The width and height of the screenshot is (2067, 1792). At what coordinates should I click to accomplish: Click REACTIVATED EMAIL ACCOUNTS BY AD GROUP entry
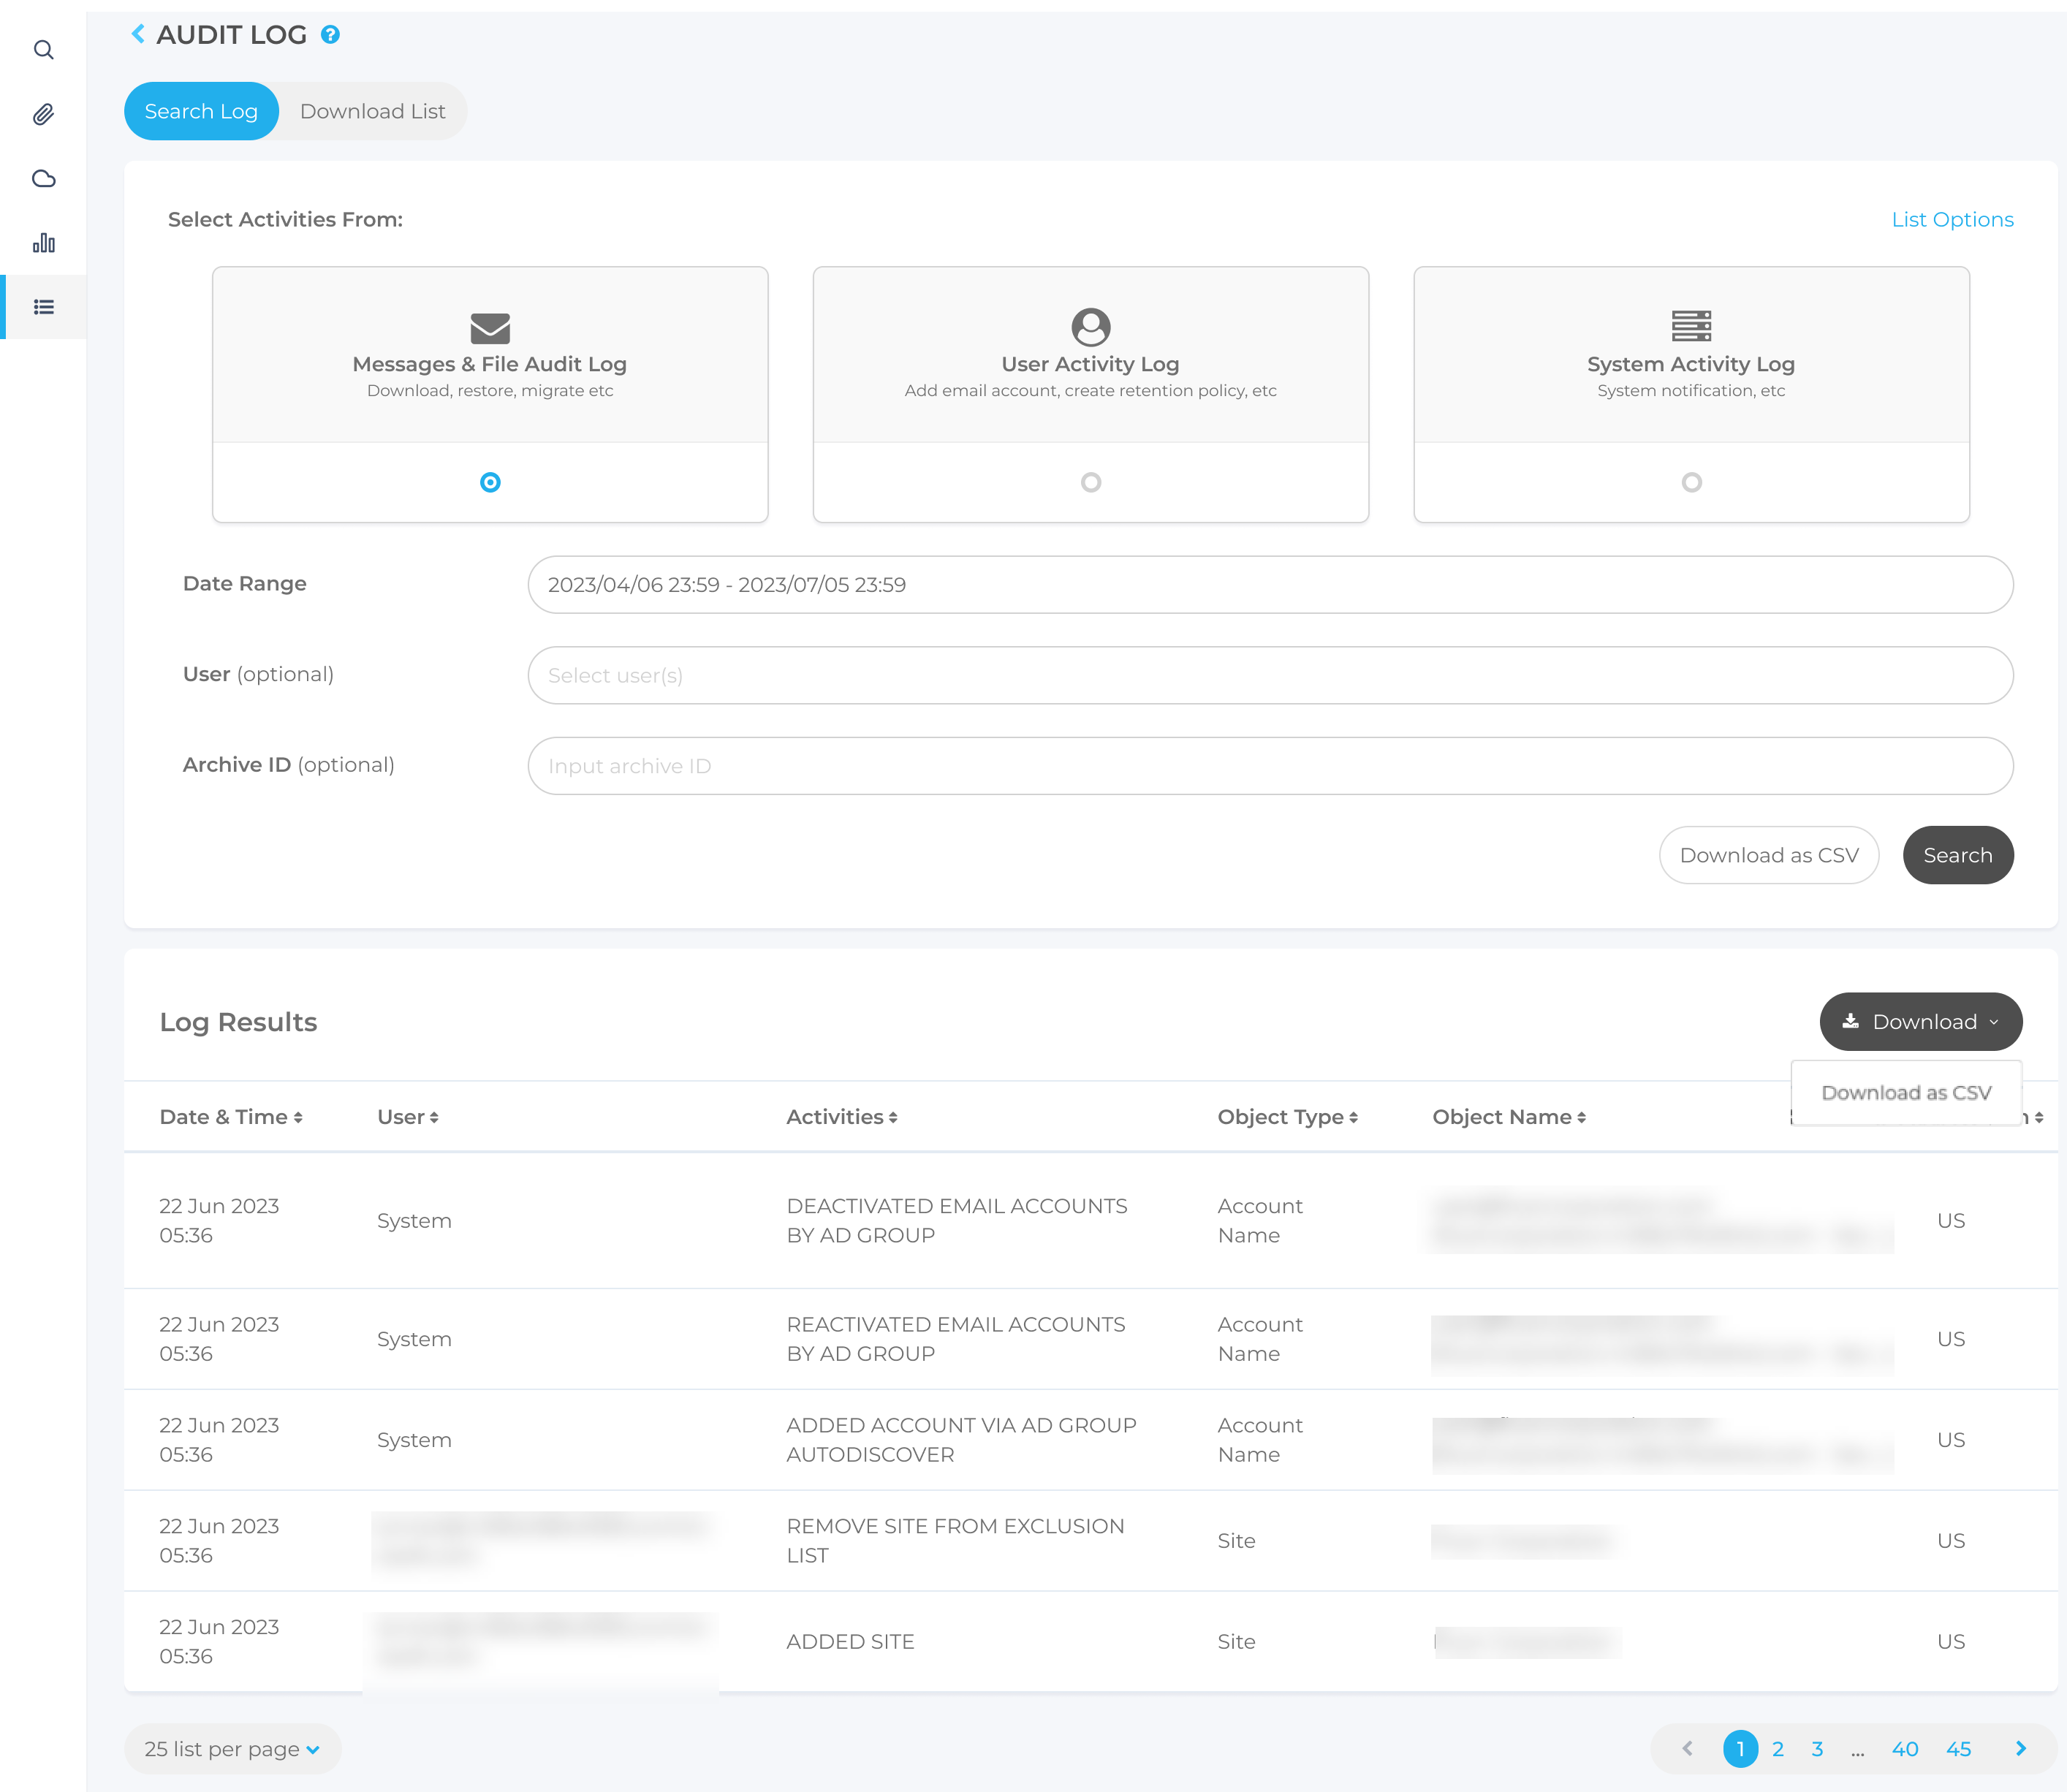click(956, 1339)
